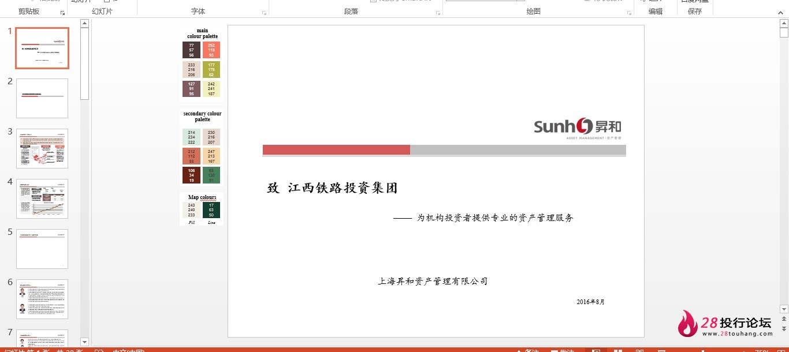Select slide 1 thumbnail

click(x=42, y=48)
